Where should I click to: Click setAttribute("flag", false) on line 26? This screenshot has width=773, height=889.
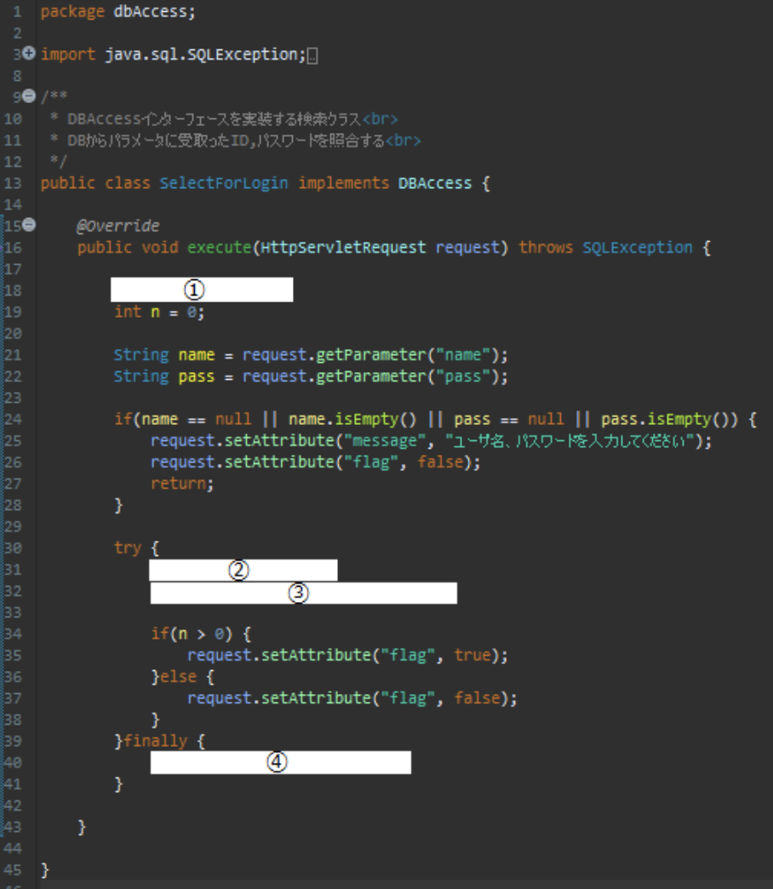315,462
